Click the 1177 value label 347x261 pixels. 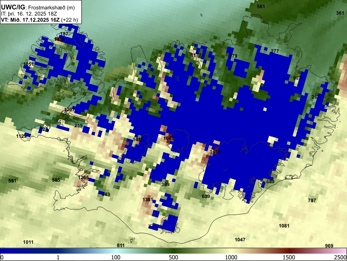pos(196,55)
